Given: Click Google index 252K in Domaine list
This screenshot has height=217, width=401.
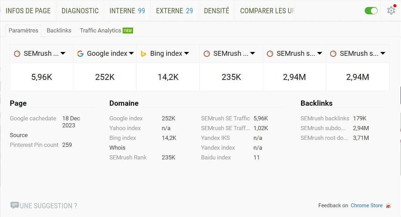Looking at the screenshot, I should [168, 119].
